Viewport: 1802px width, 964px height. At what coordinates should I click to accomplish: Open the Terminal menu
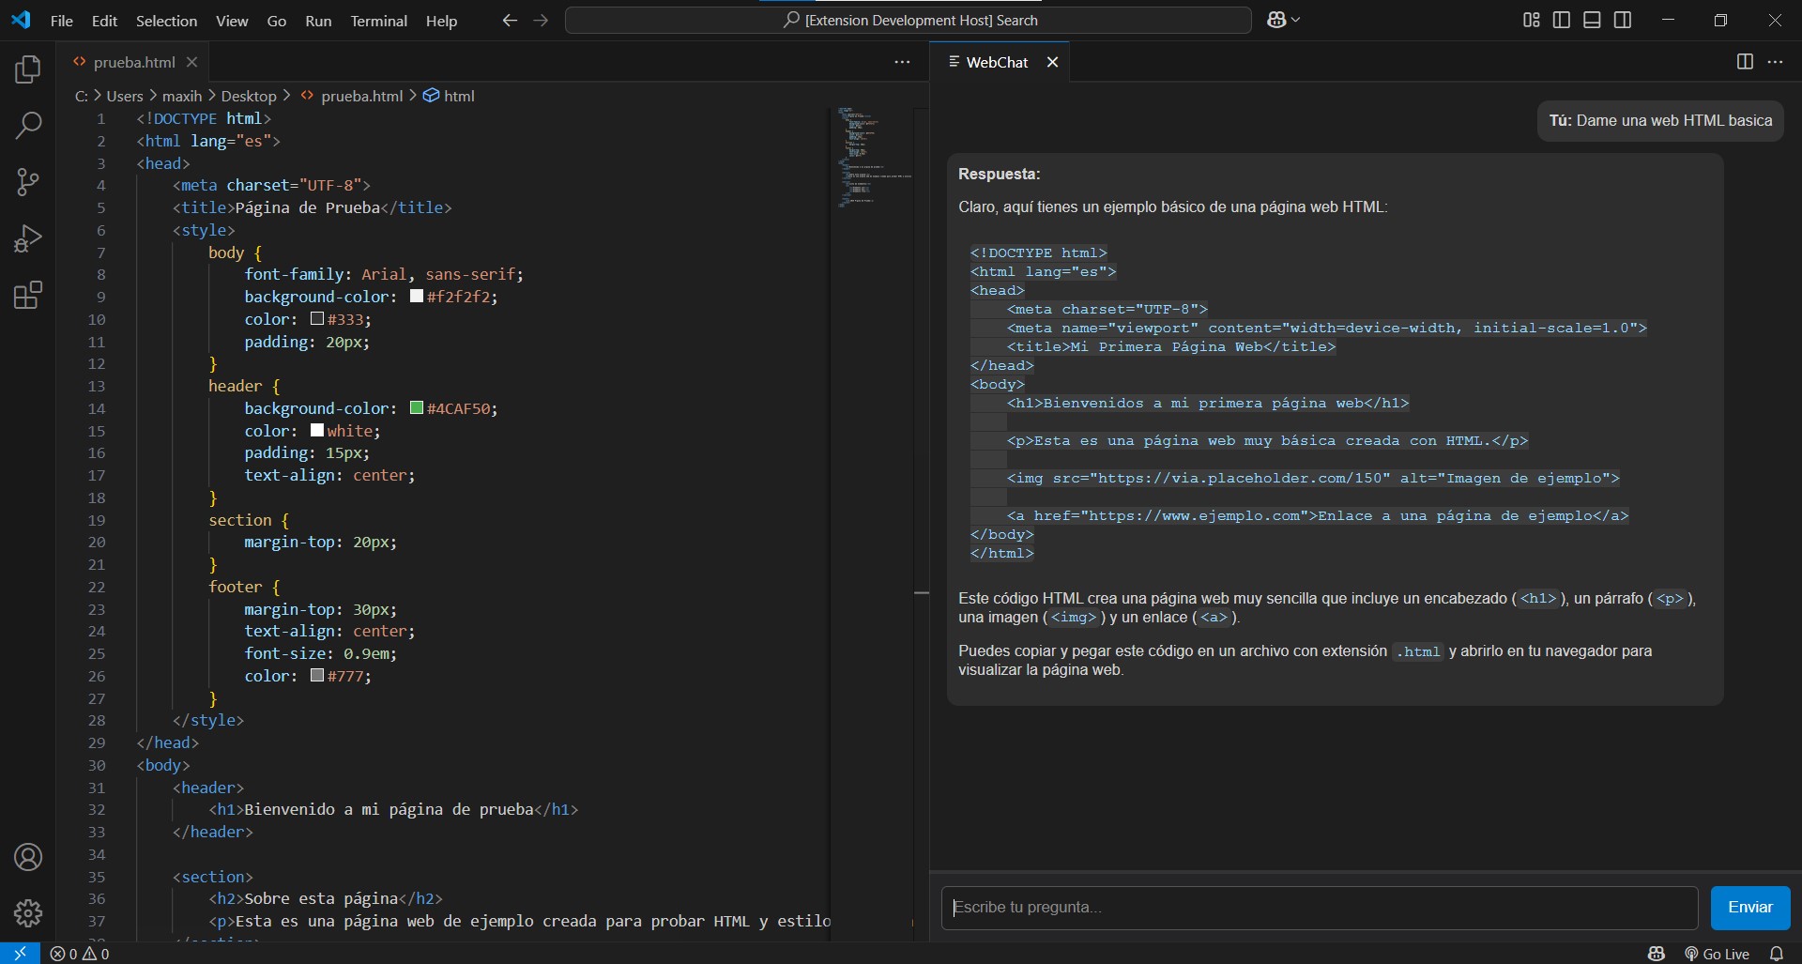pyautogui.click(x=378, y=21)
